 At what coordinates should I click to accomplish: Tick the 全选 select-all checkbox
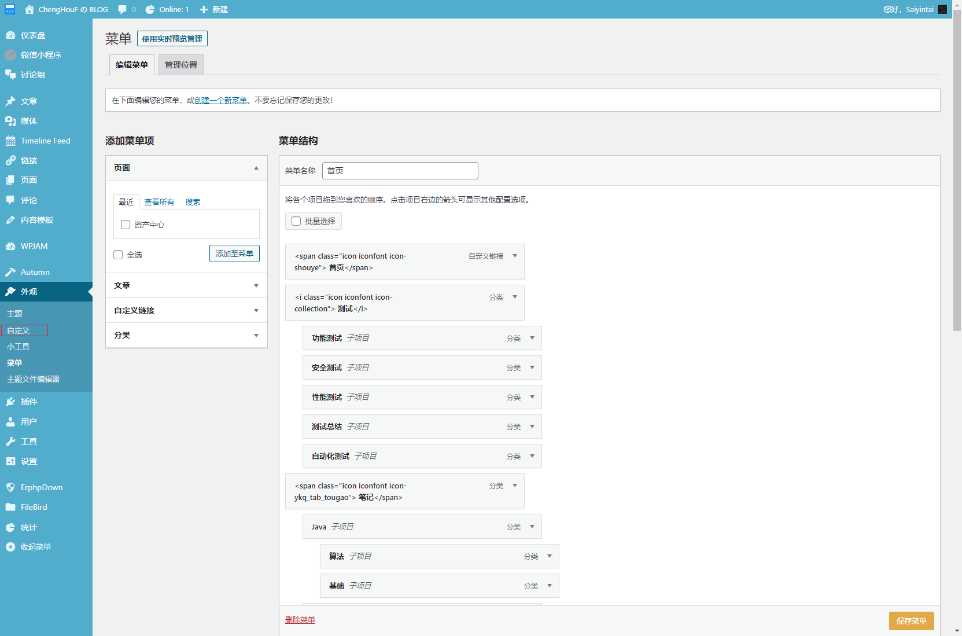click(119, 255)
